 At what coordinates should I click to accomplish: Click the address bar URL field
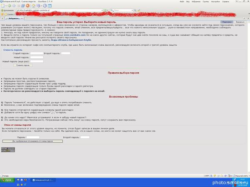pos(59,10)
